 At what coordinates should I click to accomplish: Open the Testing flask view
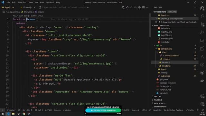point(202,57)
